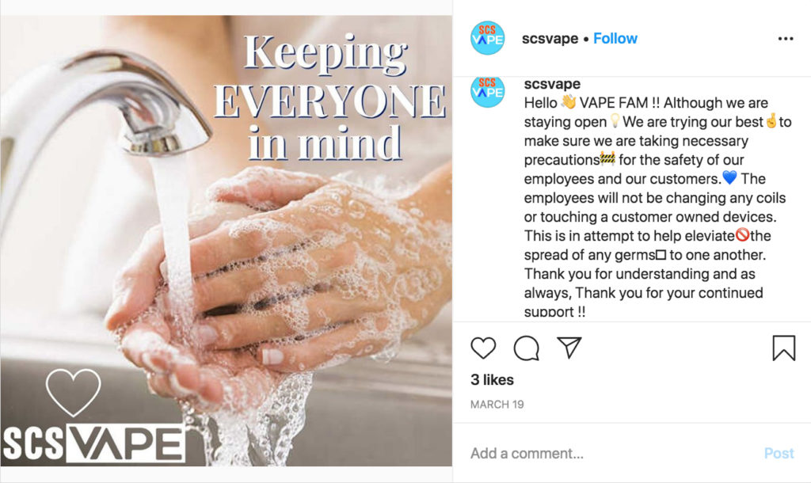The image size is (811, 483).
Task: Save the post with the bookmark icon
Action: [783, 348]
